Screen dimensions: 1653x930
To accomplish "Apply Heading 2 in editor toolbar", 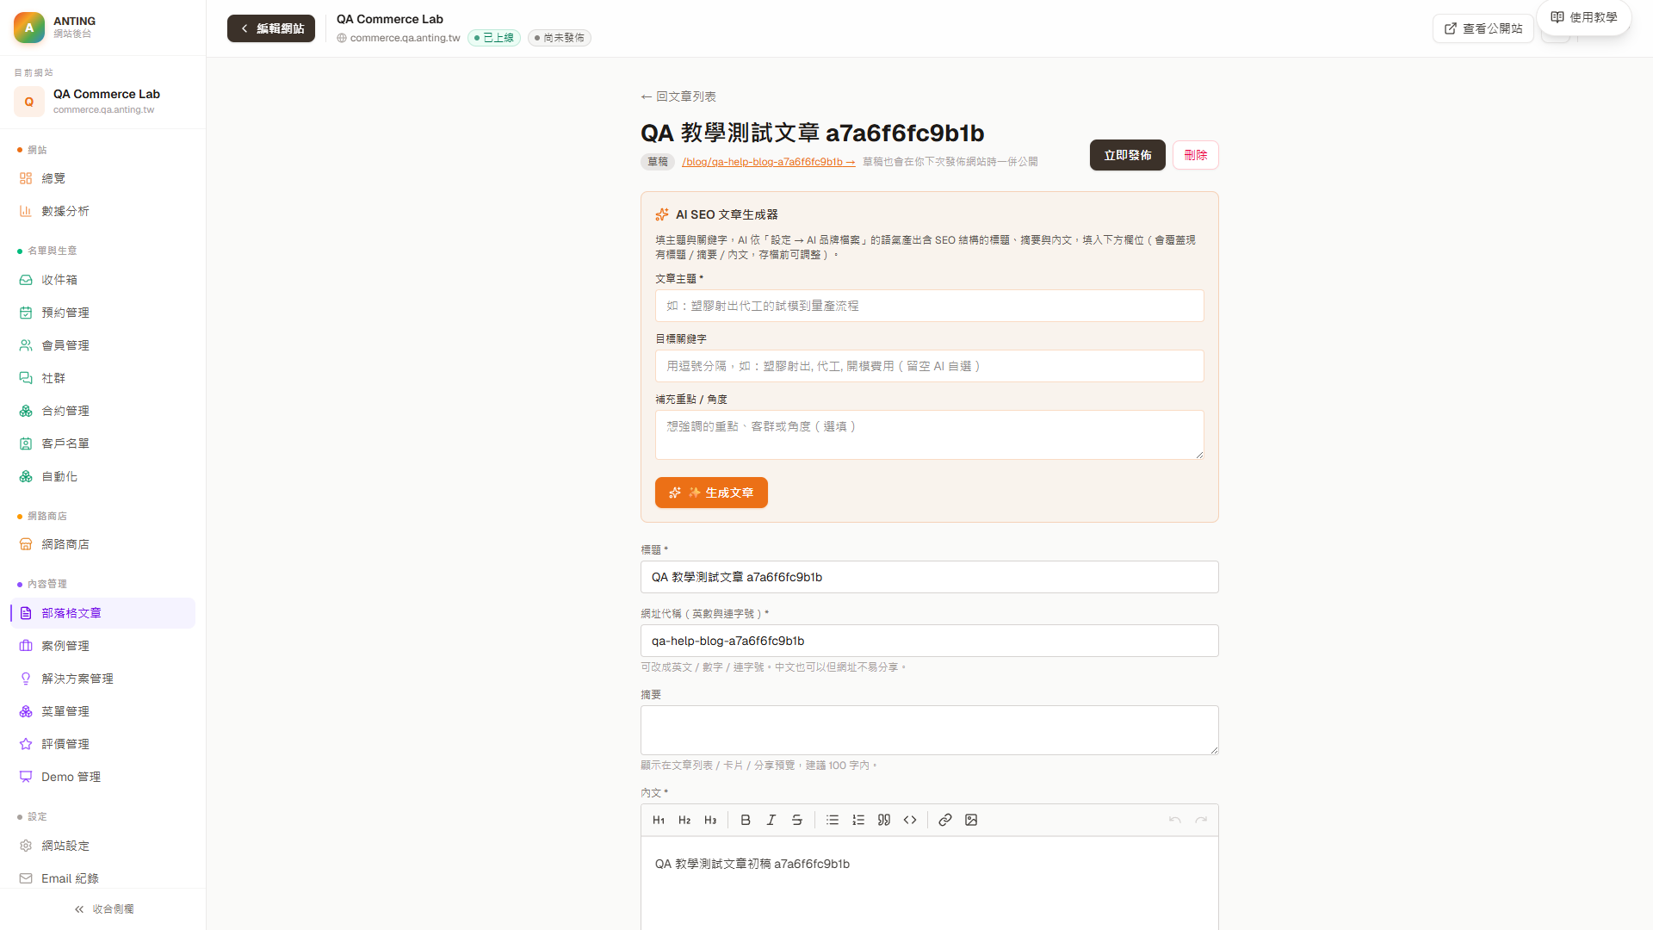I will coord(684,820).
